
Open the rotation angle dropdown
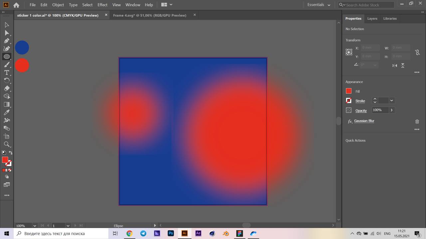click(x=375, y=65)
